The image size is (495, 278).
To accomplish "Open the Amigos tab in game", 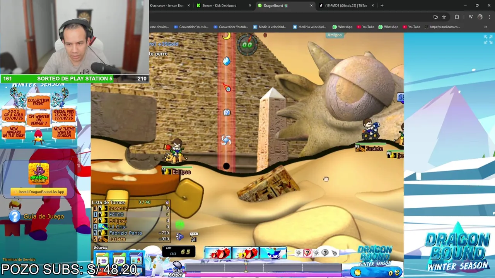I will tap(335, 35).
